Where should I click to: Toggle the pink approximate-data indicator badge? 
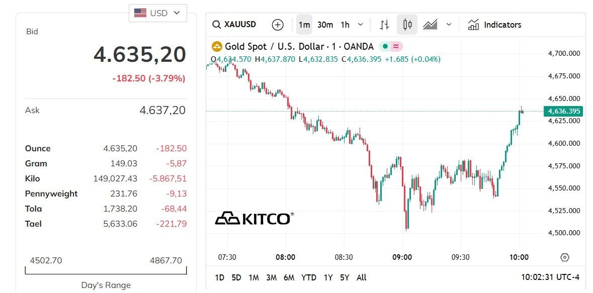click(x=396, y=46)
